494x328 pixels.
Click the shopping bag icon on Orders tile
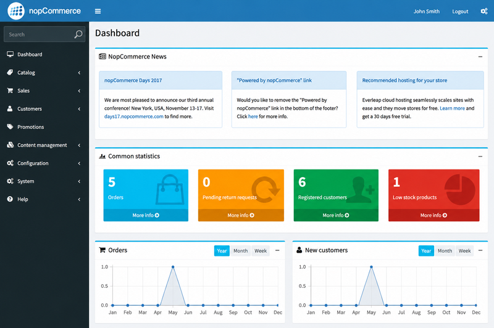(170, 189)
